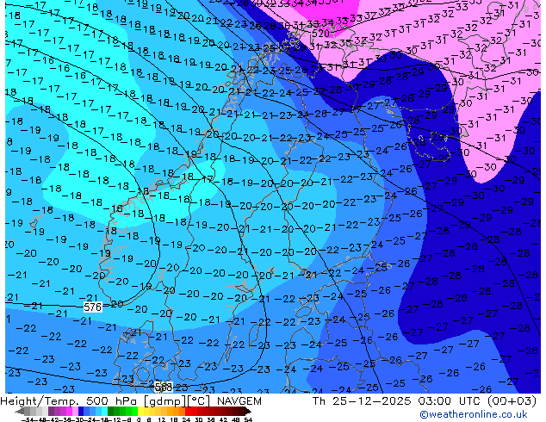Click the left arrow end of color scale
Viewport: 546px width, 422px height.
coord(19,411)
